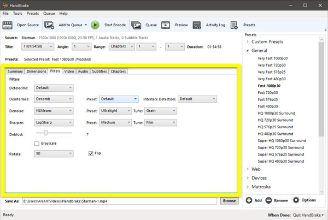Click the Remove preset button
This screenshot has height=220, width=328.
coord(277,200)
